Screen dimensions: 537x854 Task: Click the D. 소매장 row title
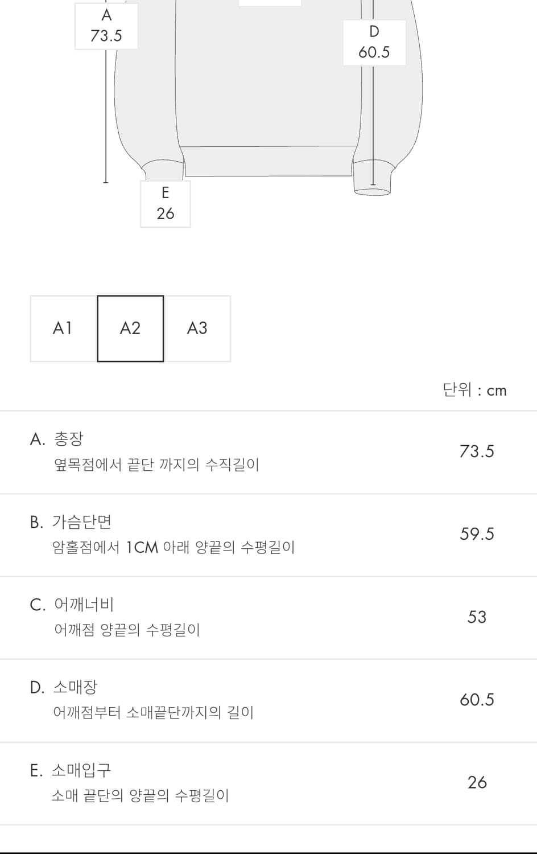[64, 687]
